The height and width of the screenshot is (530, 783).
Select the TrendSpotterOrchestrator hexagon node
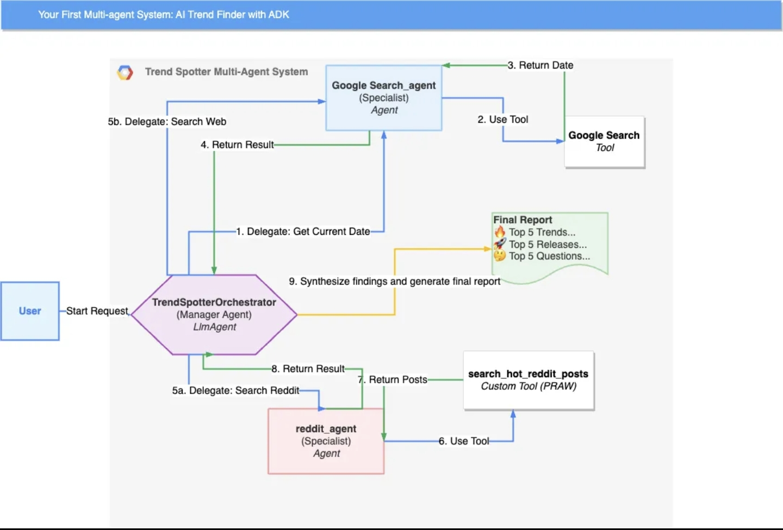tap(214, 315)
